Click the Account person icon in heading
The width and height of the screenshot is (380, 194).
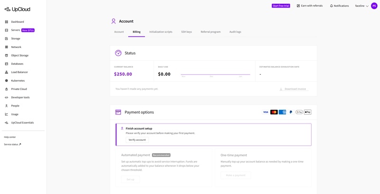coord(114,21)
